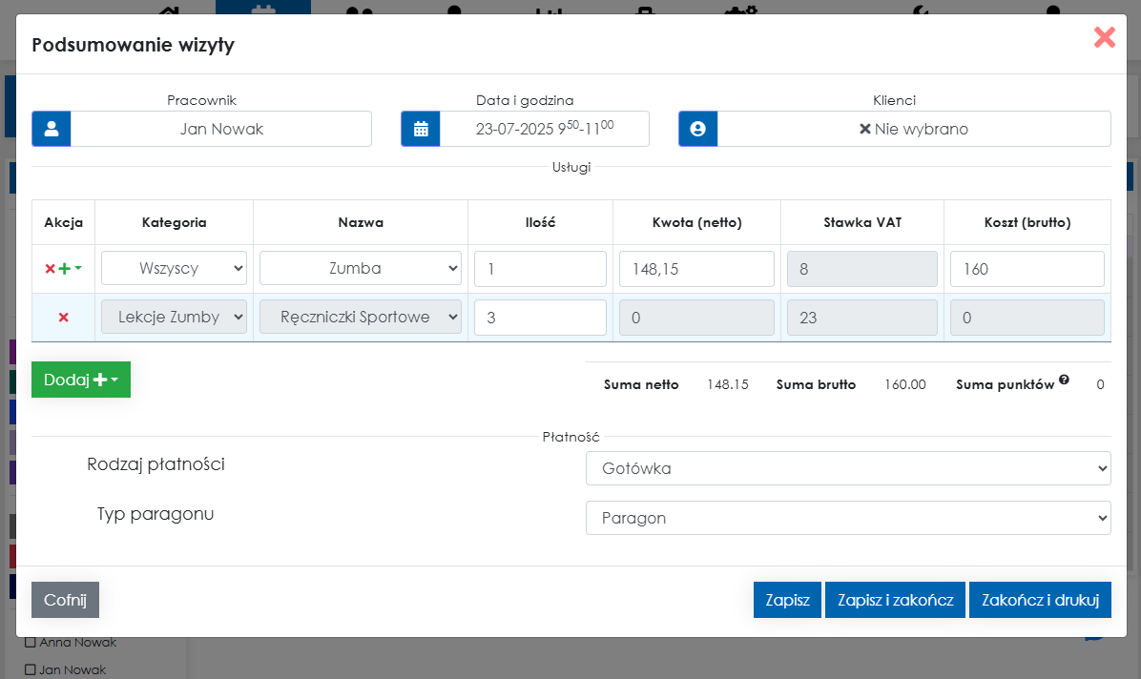
Task: Click the green plus on Zumba row
Action: 65,269
